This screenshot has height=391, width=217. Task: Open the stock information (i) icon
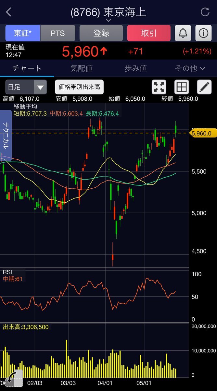tap(203, 33)
